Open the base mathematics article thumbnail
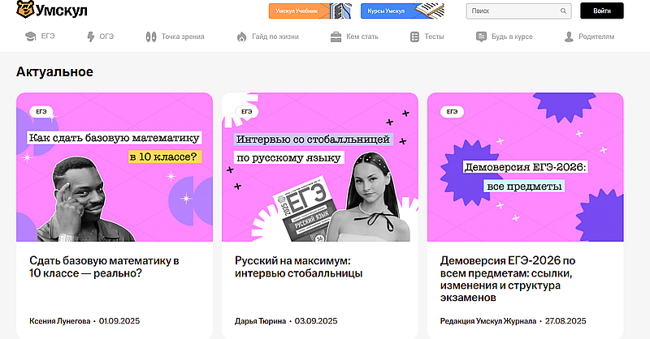 pos(115,167)
